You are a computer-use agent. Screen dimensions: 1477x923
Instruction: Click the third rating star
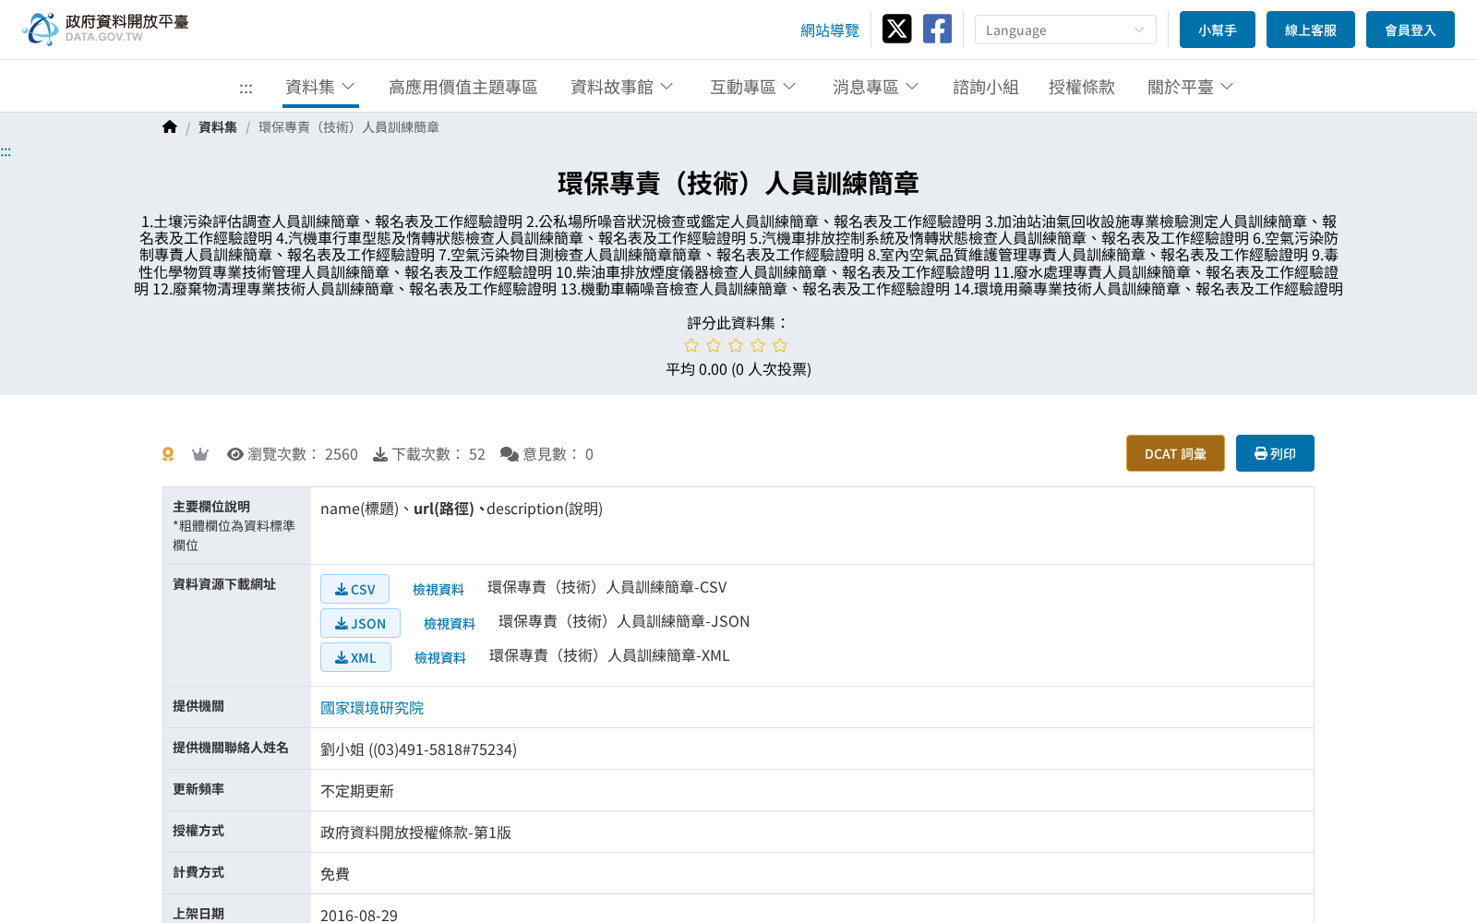click(x=736, y=345)
